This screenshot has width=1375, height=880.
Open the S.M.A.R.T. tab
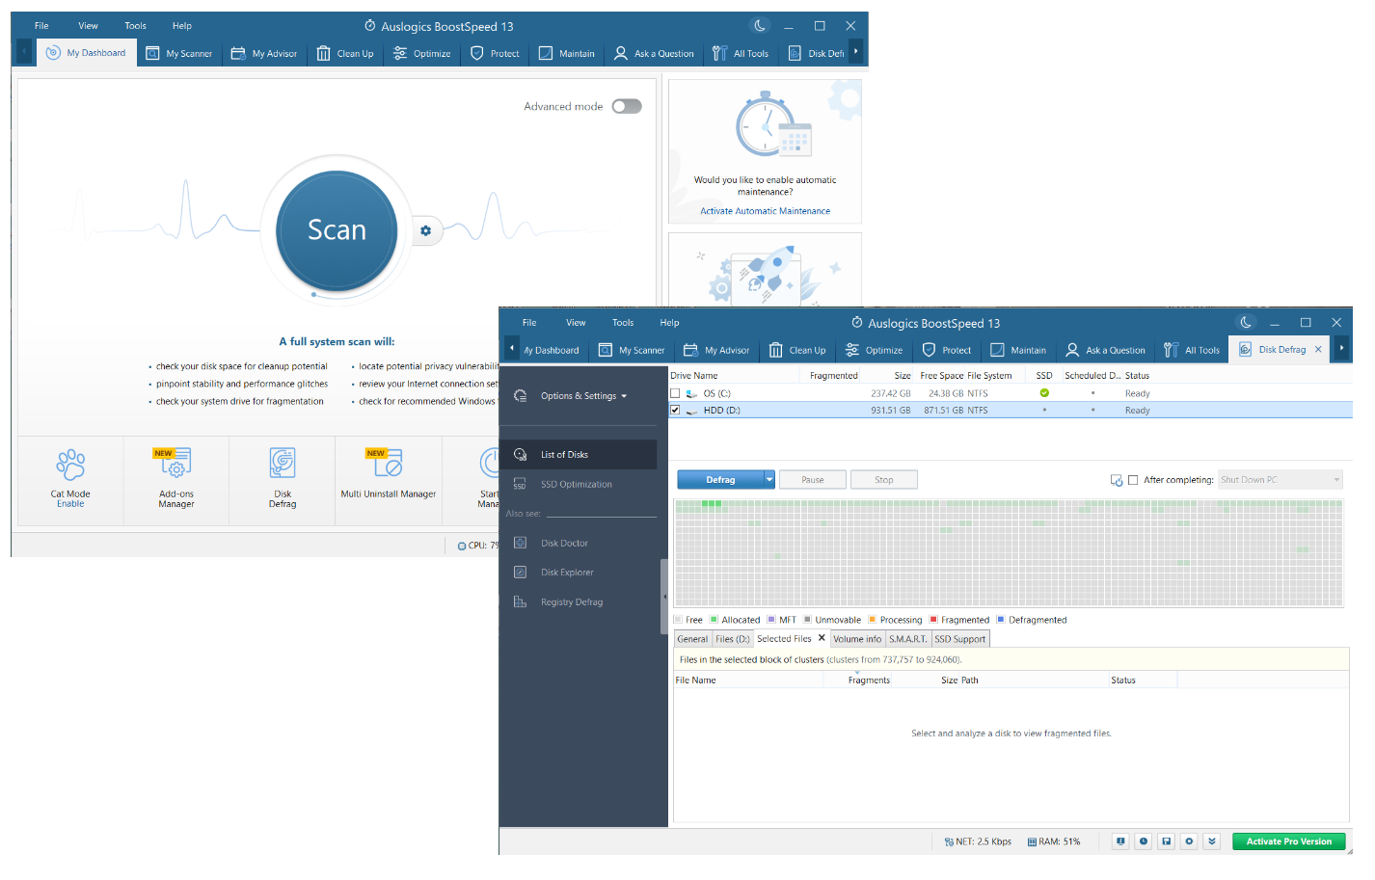coord(907,639)
